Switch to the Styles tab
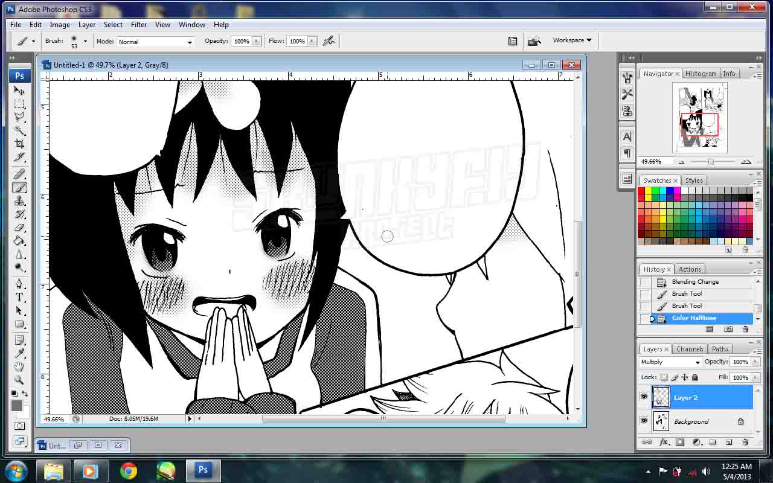773x483 pixels. point(694,181)
